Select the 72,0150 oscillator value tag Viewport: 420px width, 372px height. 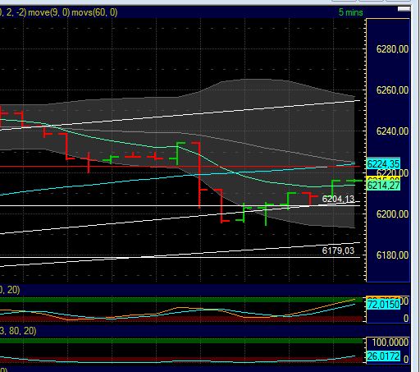383,305
